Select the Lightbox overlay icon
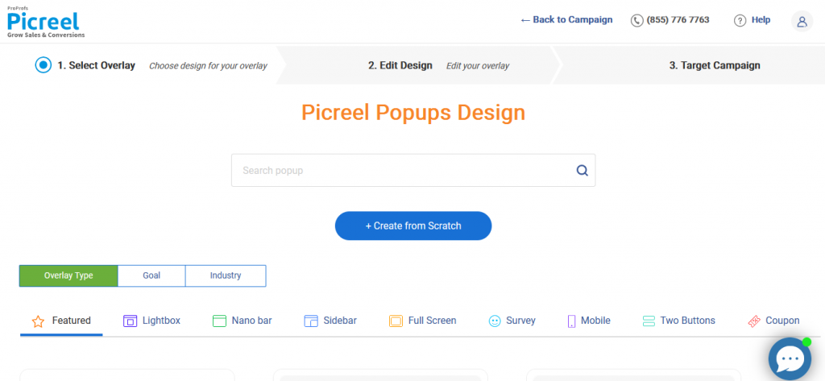This screenshot has height=381, width=825. click(130, 321)
